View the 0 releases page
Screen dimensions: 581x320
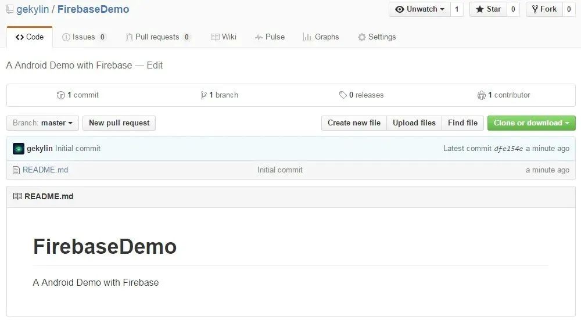tap(361, 95)
